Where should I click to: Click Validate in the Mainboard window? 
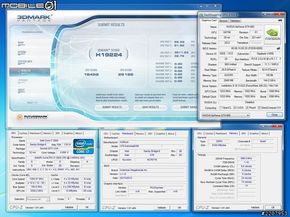[x=161, y=207]
